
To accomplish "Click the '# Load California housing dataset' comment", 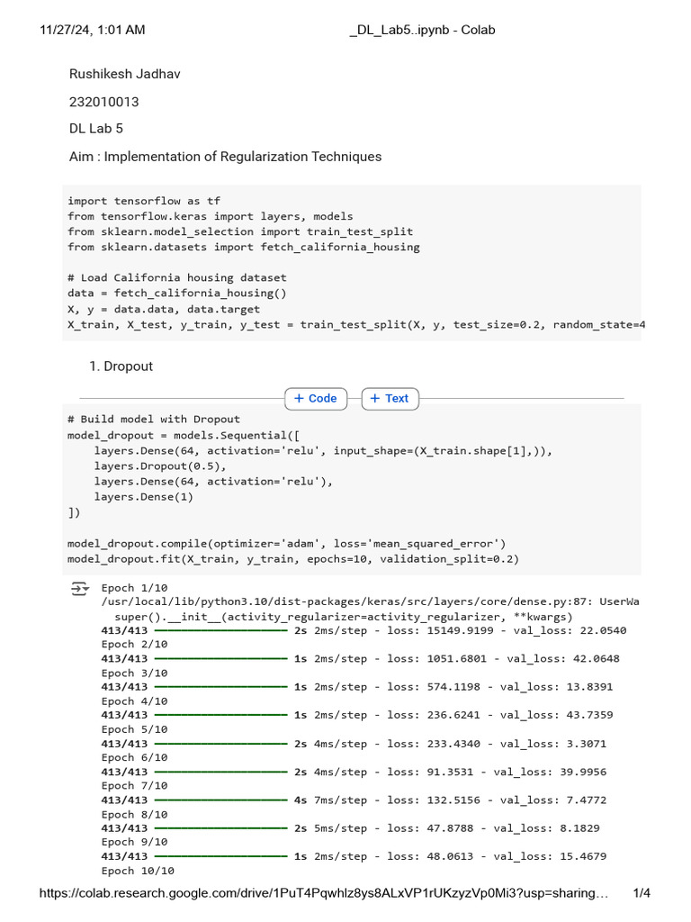I will (x=177, y=277).
